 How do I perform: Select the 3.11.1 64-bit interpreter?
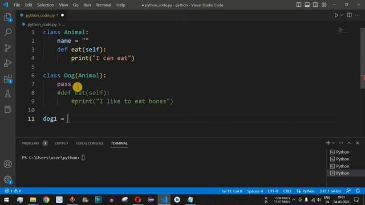[330, 191]
